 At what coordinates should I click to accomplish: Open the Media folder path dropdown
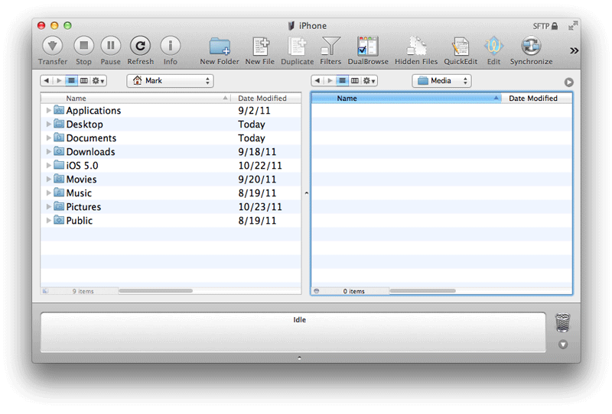click(x=441, y=80)
